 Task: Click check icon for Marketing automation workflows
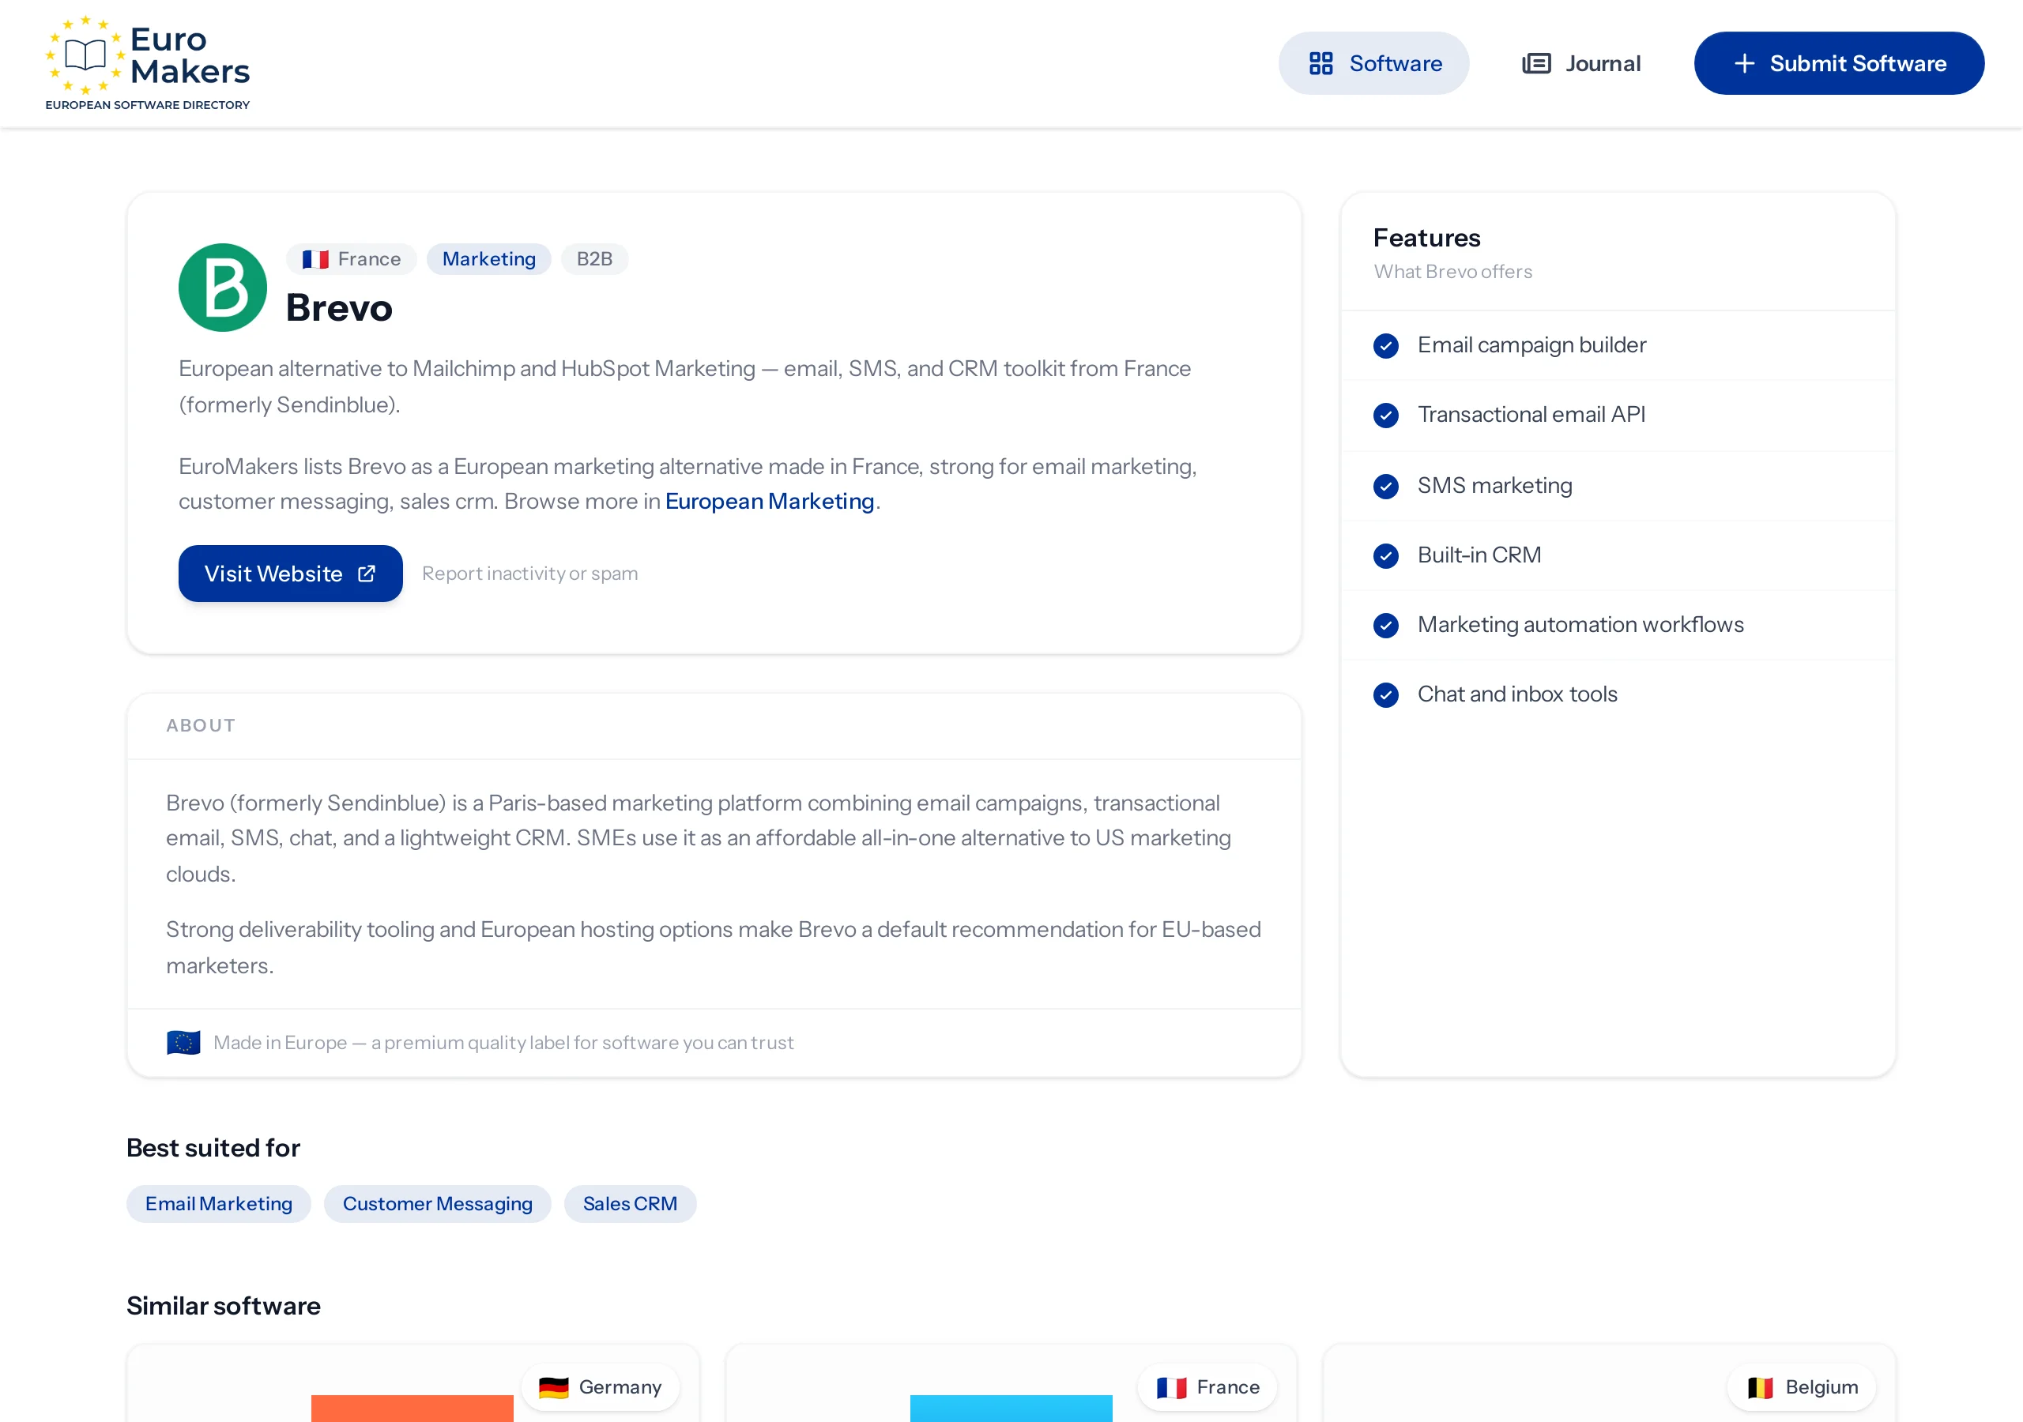(x=1386, y=625)
